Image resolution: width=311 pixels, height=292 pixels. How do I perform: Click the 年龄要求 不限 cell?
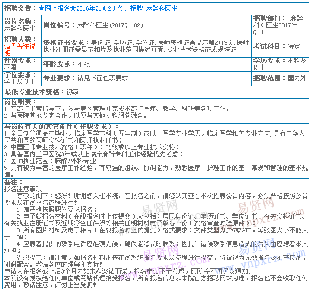[146, 64]
